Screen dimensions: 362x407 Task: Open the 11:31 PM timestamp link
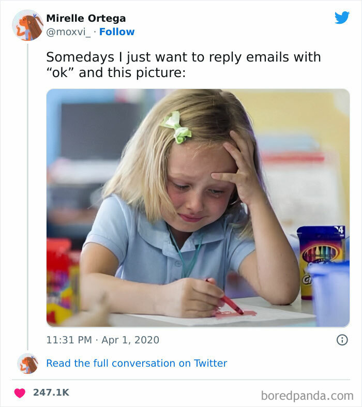coord(70,340)
